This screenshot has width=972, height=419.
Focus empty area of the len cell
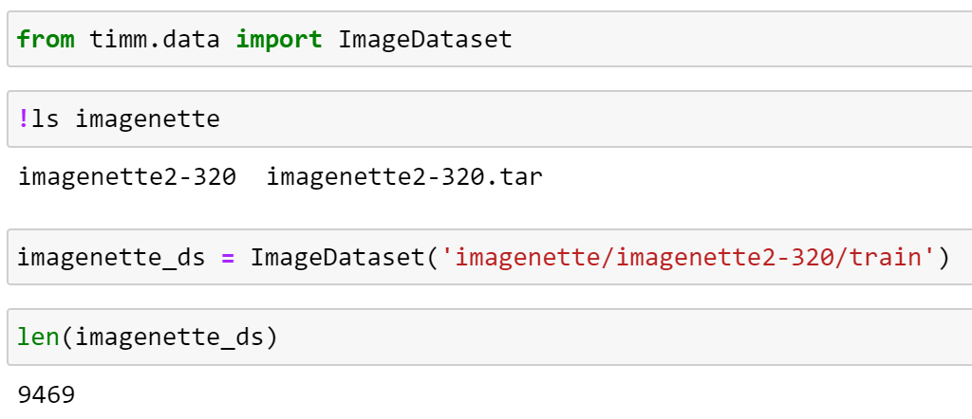(x=617, y=337)
